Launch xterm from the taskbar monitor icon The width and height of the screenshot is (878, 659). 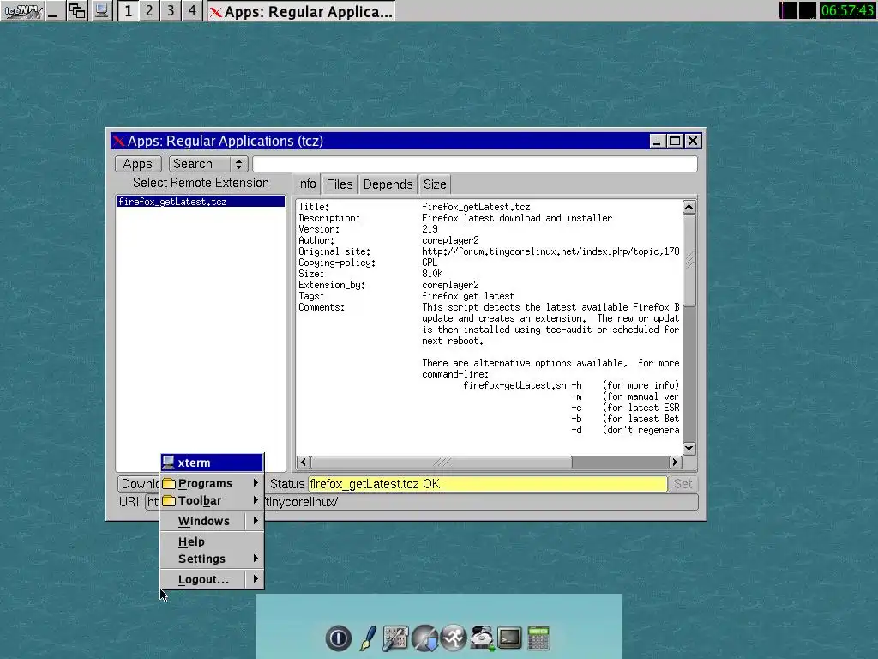pos(101,10)
